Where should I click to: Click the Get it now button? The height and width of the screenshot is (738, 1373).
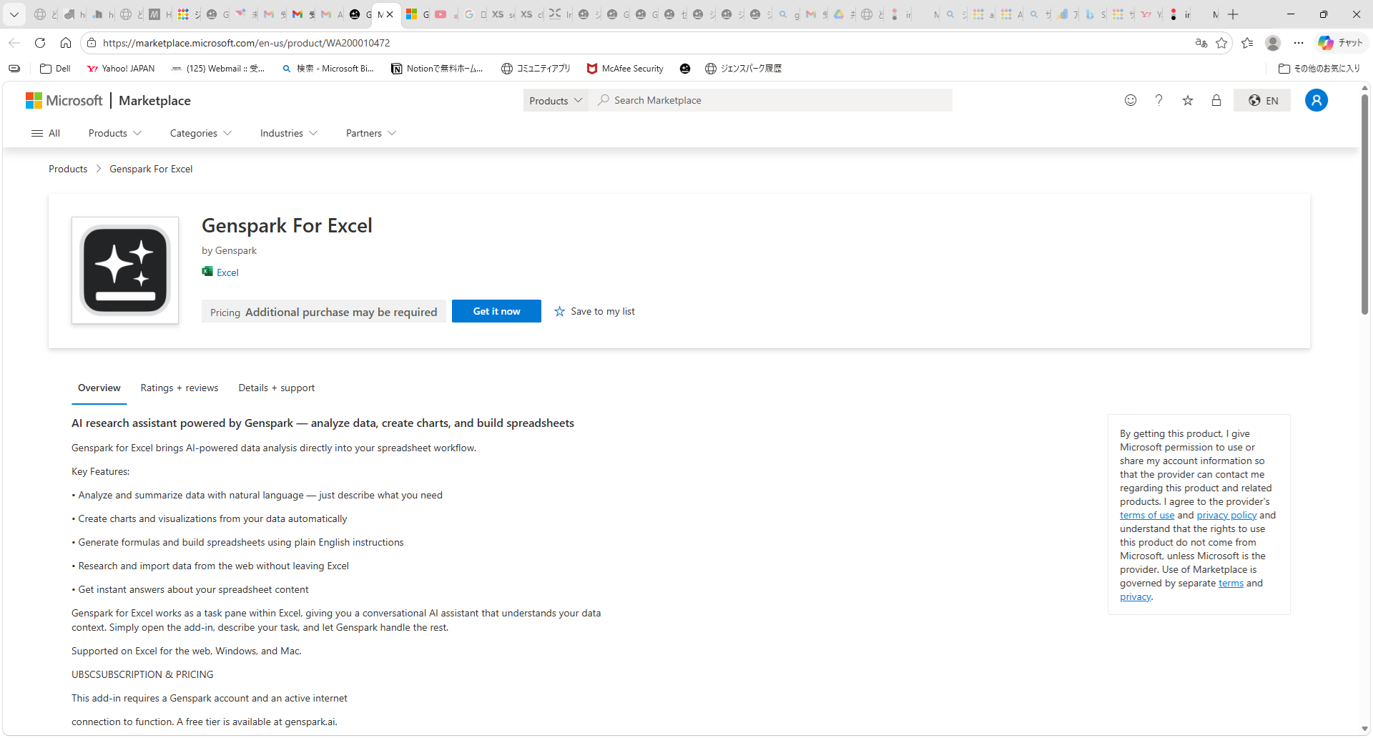pos(496,311)
